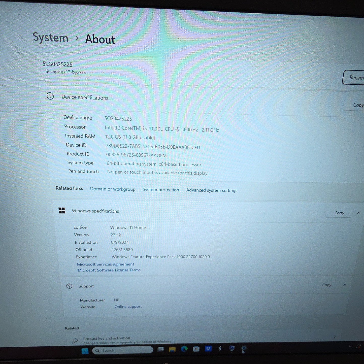
Task: Collapse the Windows specifications section
Action: click(x=358, y=213)
